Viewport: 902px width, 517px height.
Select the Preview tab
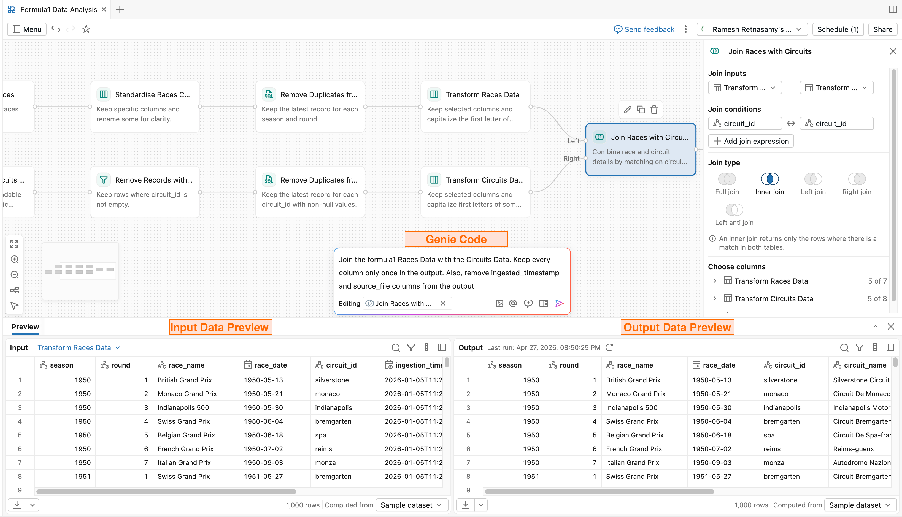pyautogui.click(x=25, y=327)
